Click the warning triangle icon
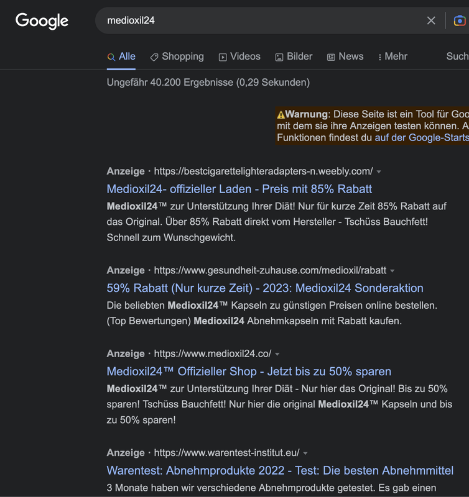This screenshot has height=497, width=469. tap(281, 114)
